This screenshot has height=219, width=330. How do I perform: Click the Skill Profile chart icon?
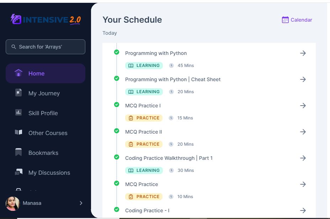coord(18,113)
